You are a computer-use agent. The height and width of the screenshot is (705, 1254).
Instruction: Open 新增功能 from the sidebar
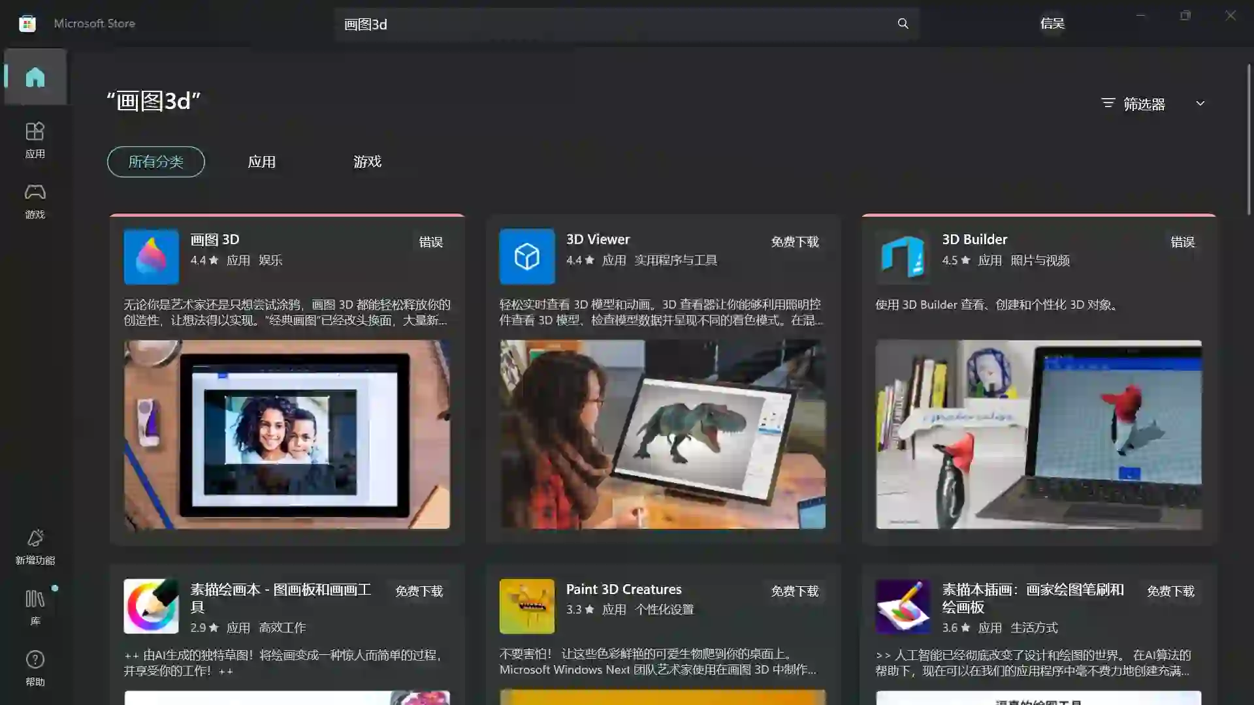click(35, 546)
